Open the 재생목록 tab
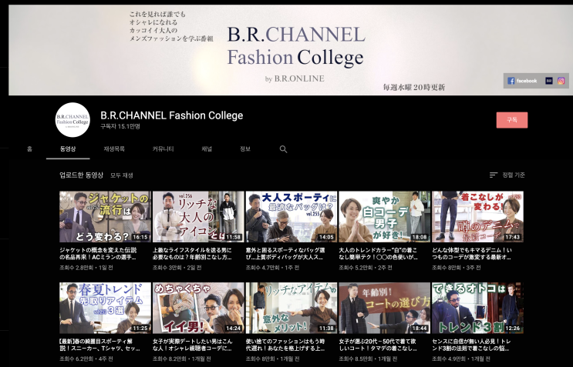The image size is (573, 367). coord(114,148)
